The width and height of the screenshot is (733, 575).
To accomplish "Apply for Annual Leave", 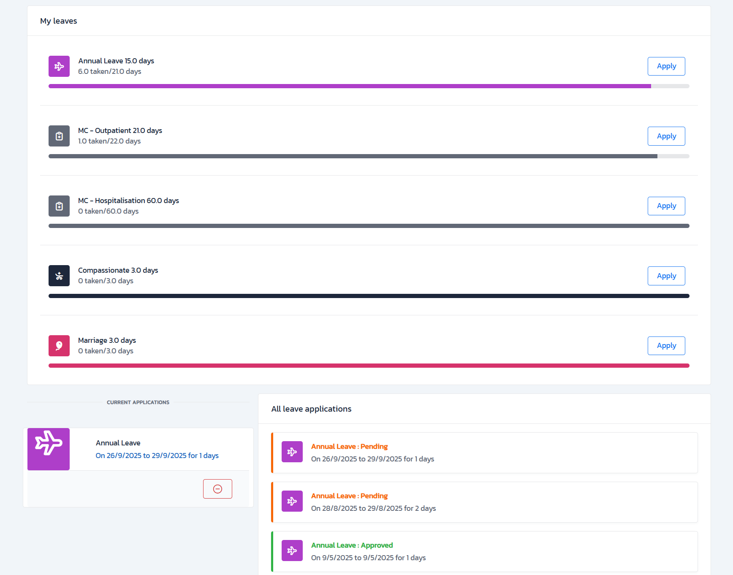I will tap(666, 66).
